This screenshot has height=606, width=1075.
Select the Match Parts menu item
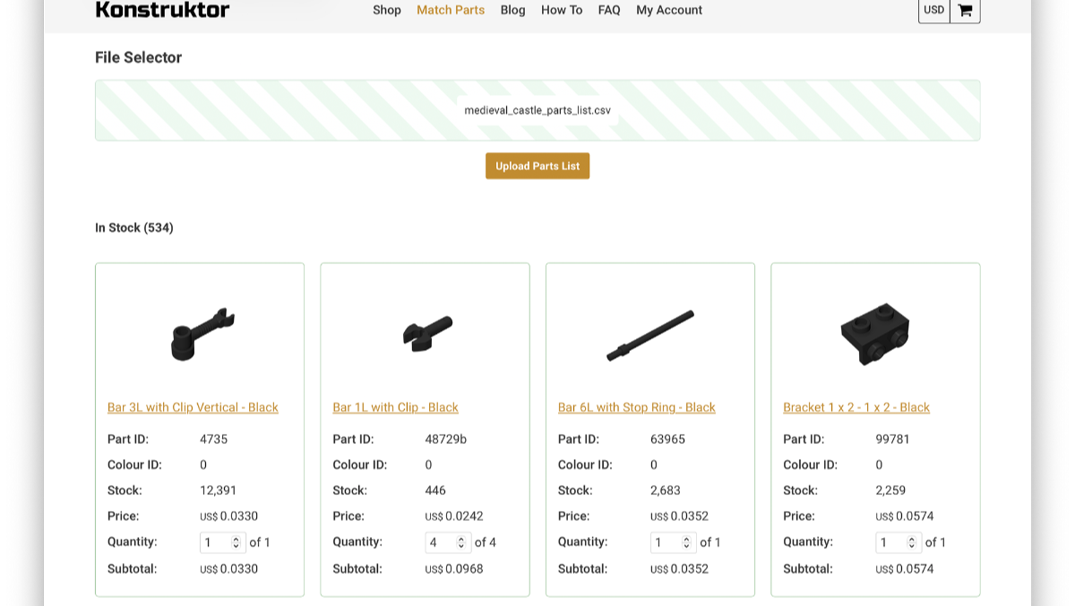pos(451,10)
